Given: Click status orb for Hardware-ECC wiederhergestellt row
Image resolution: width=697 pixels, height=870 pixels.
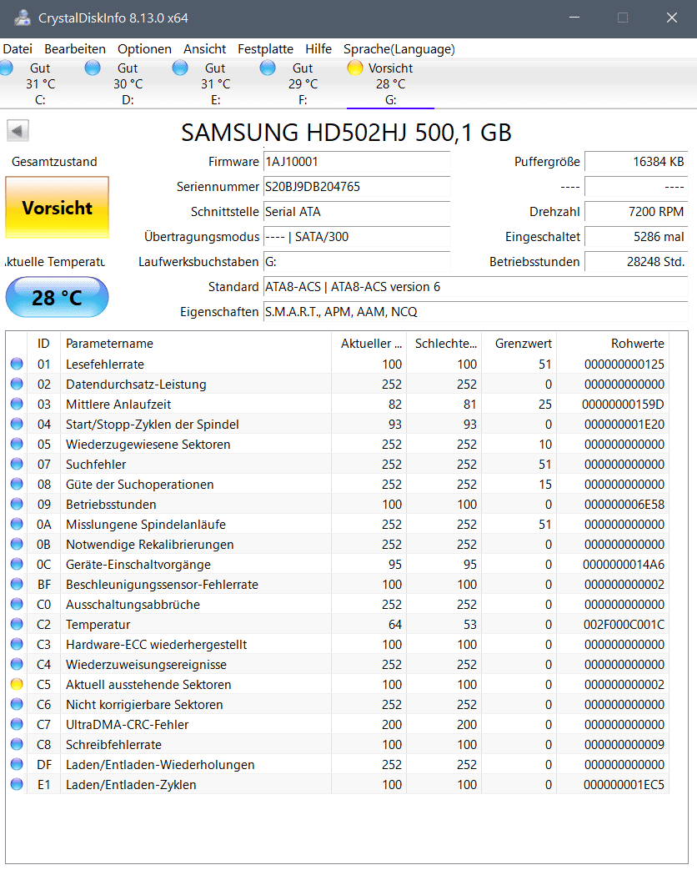Looking at the screenshot, I should coord(17,644).
